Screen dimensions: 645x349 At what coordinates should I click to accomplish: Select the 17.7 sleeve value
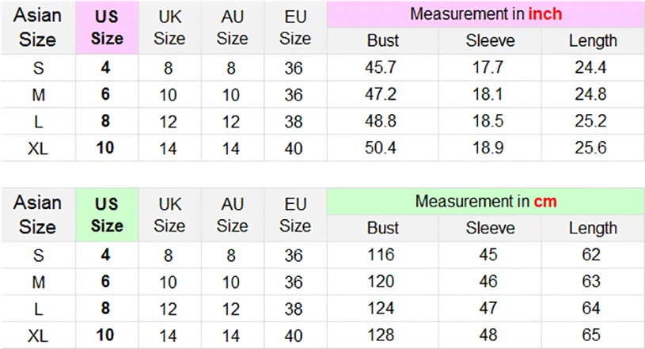pos(488,68)
